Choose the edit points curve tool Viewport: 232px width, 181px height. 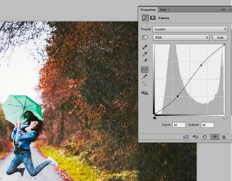(x=145, y=69)
